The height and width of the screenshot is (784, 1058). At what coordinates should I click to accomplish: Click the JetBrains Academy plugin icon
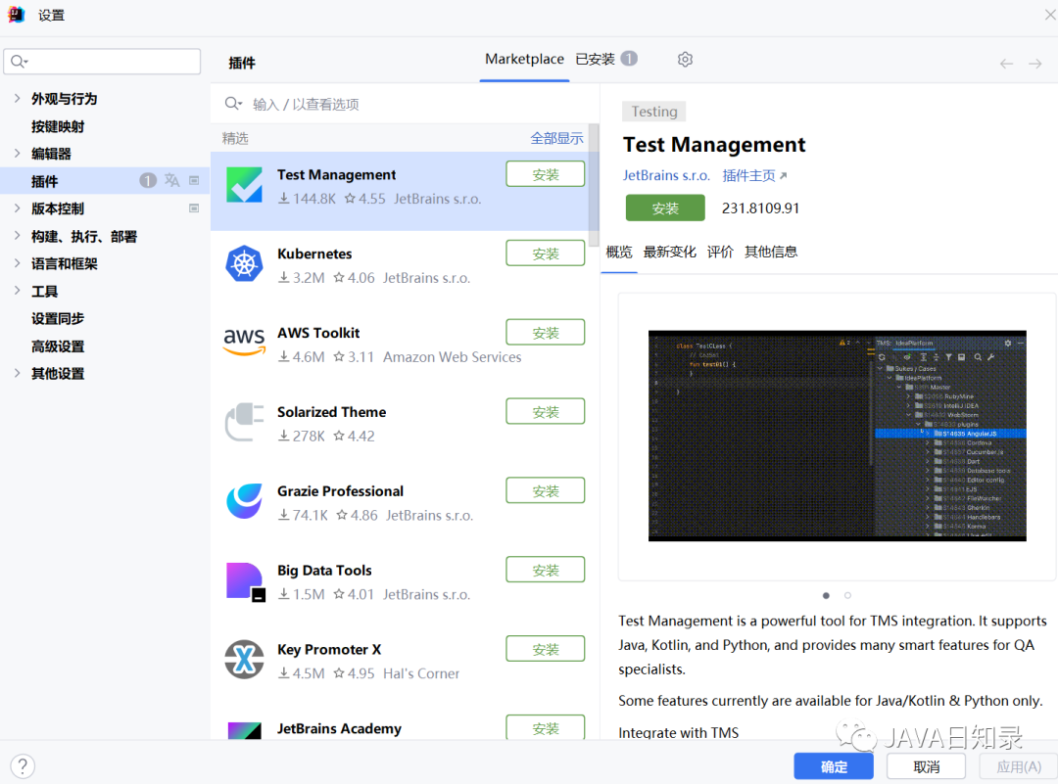(244, 731)
